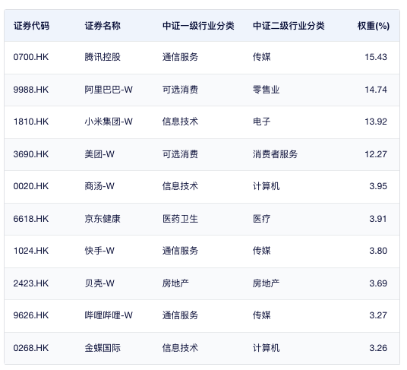The image size is (407, 370).
Task: Click weight value 3.26
Action: point(378,348)
